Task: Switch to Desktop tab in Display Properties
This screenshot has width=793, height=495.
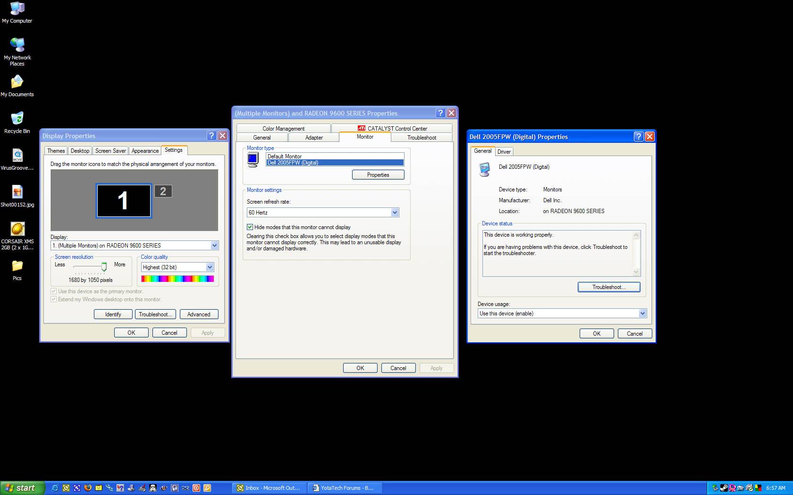Action: 80,151
